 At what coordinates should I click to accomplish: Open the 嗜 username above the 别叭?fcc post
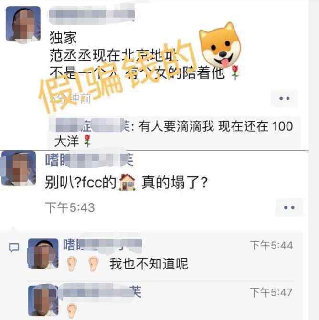pos(89,160)
